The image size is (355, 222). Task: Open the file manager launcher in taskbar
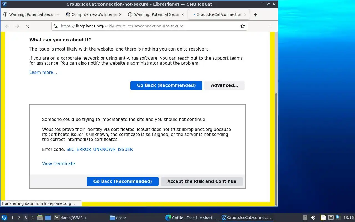tap(40, 218)
